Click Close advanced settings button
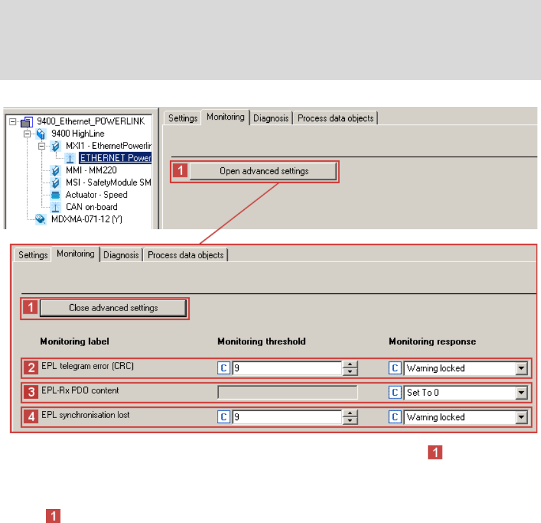 click(x=113, y=308)
